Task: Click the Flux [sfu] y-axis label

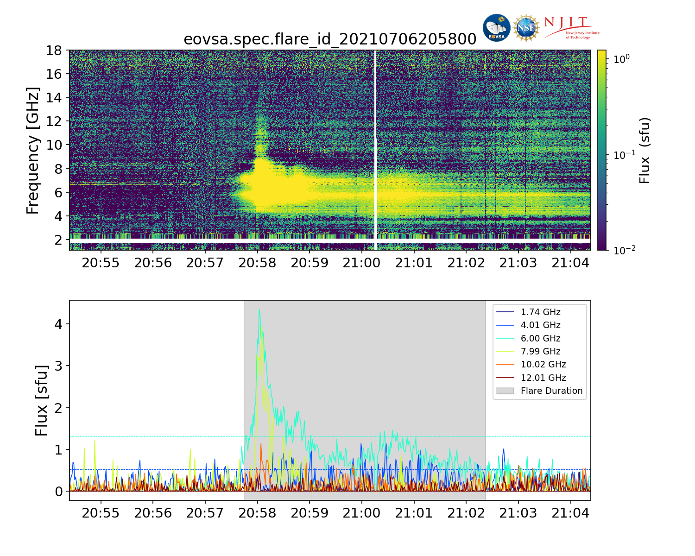Action: pos(41,400)
